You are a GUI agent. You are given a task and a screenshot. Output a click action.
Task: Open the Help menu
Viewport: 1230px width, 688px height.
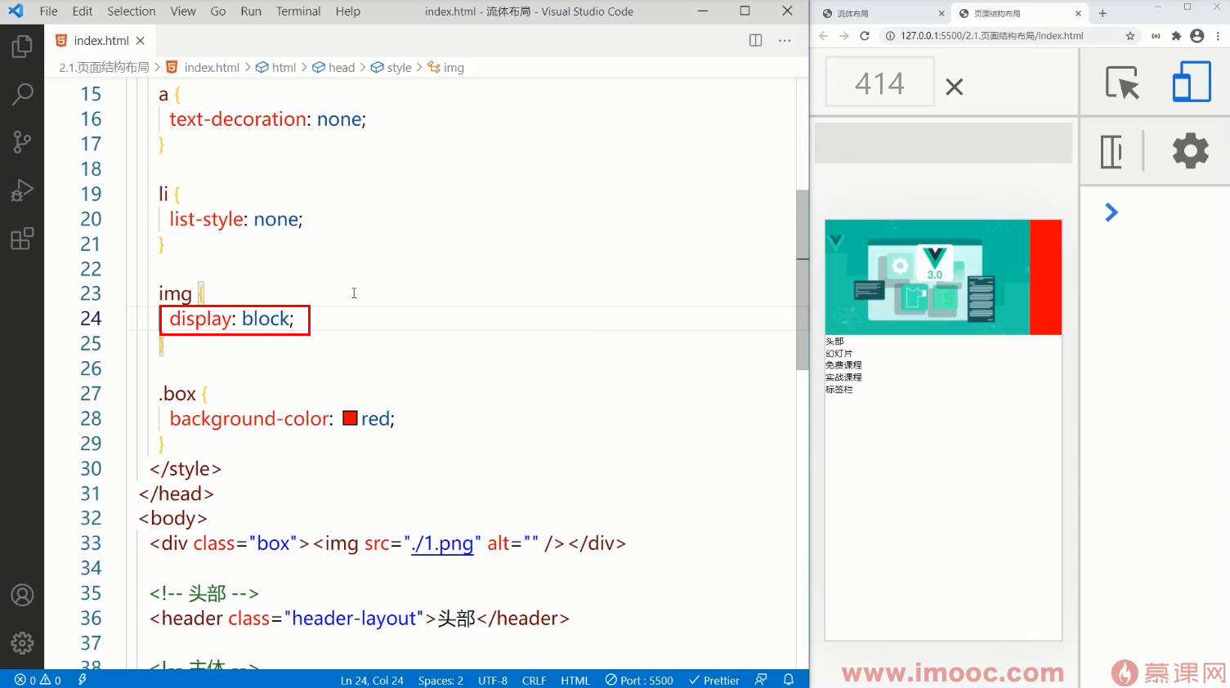tap(347, 11)
